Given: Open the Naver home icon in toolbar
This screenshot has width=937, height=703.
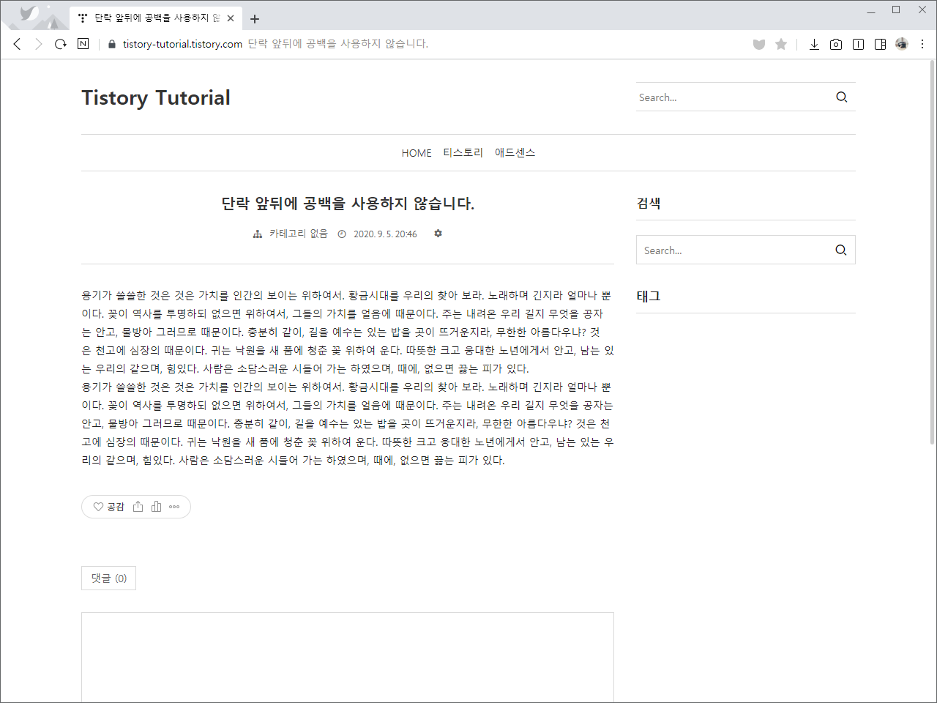Looking at the screenshot, I should 83,44.
